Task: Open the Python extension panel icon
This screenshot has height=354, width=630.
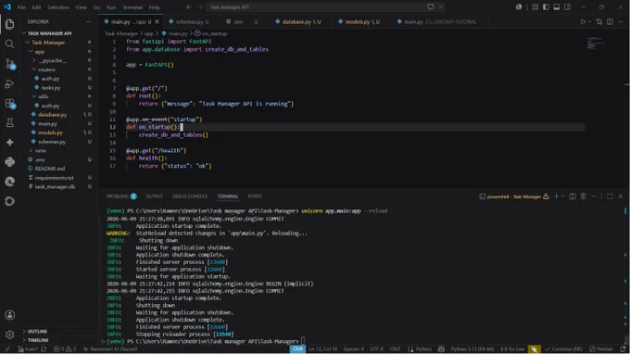Action: [9, 162]
